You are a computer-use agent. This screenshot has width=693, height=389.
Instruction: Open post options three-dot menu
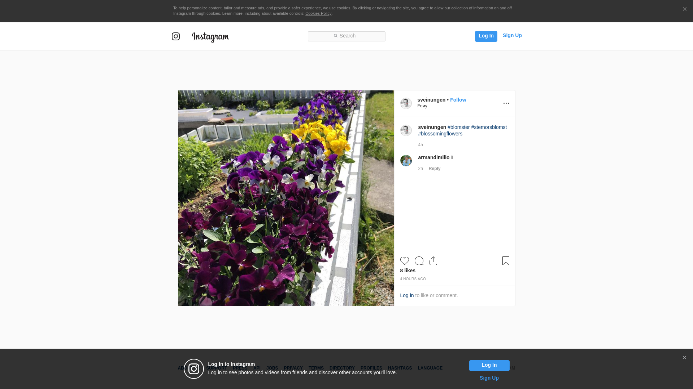coord(506,103)
